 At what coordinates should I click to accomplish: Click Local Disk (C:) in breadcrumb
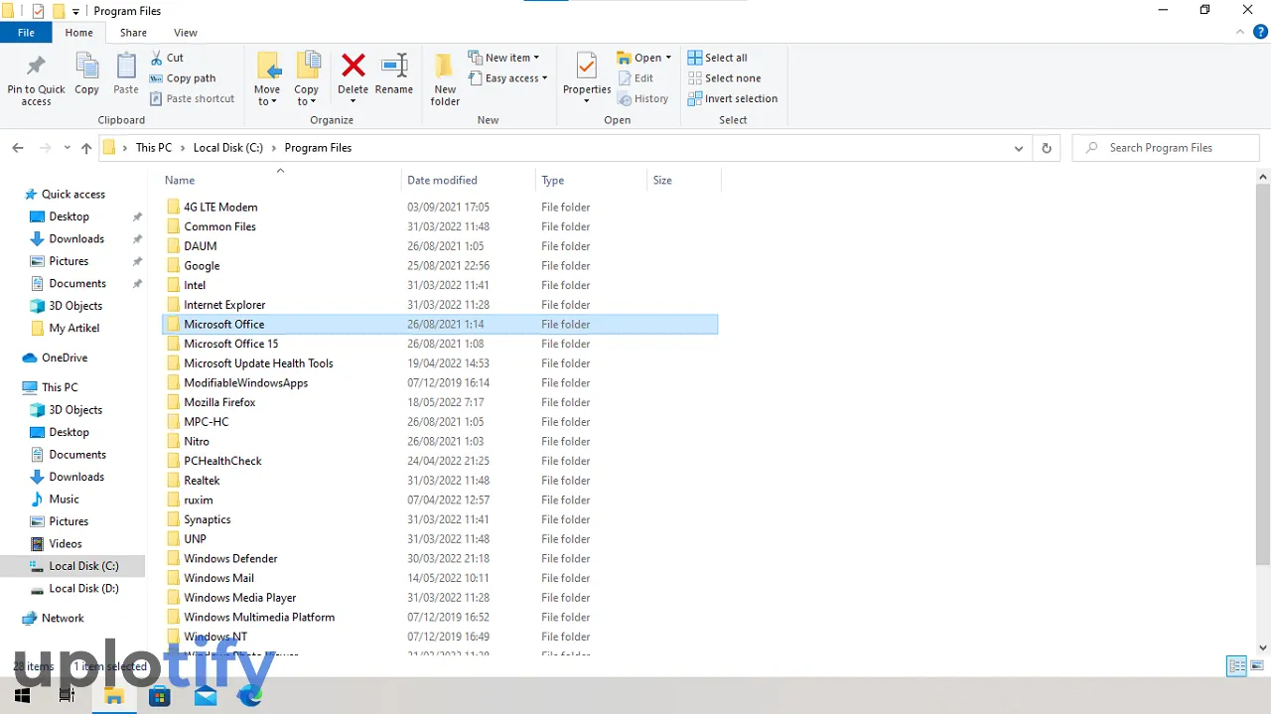[x=228, y=148]
